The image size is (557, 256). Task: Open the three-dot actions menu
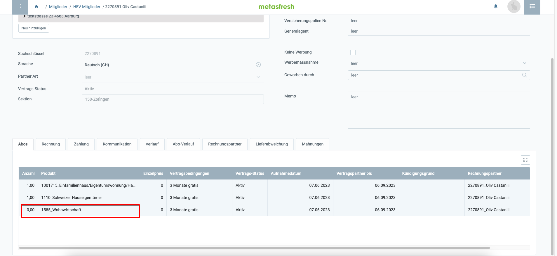[20, 6]
